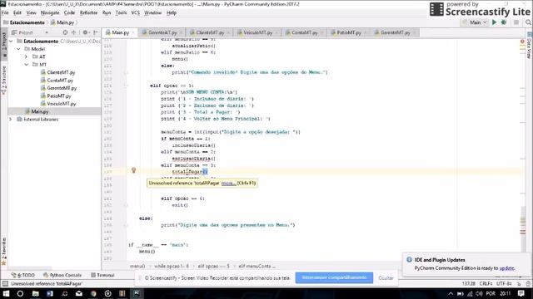
Task: Click the yellow intention light bulb in gutter
Action: (x=133, y=170)
